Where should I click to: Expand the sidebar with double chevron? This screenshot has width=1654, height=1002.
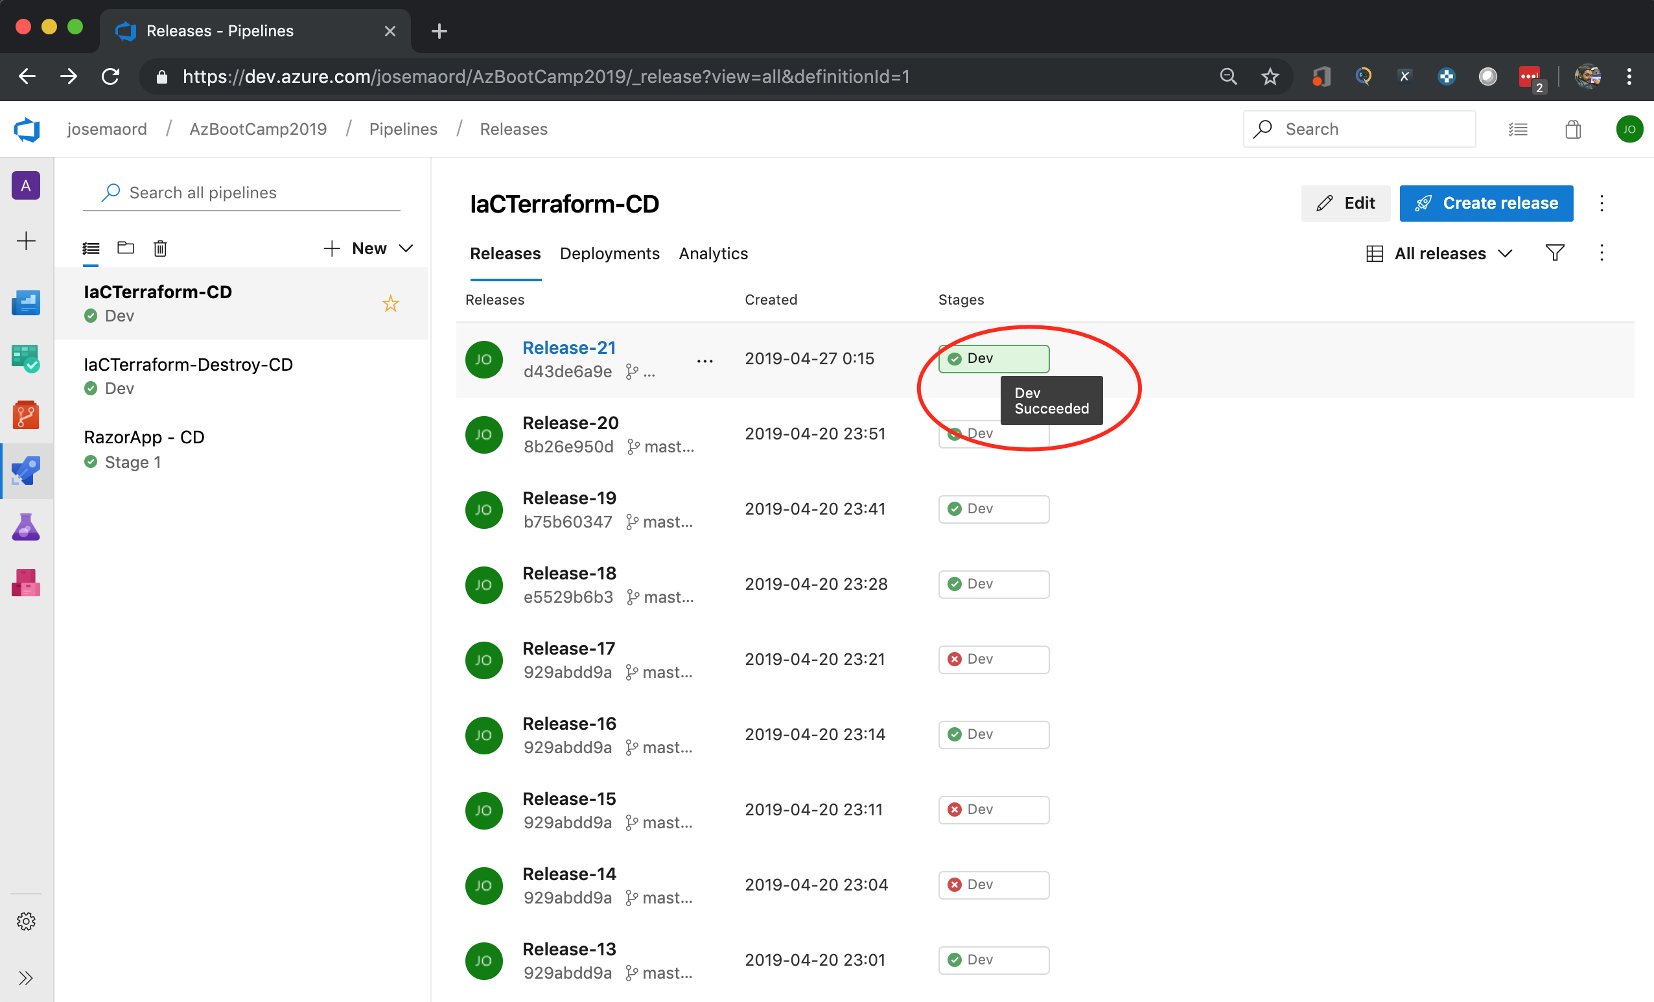coord(25,977)
